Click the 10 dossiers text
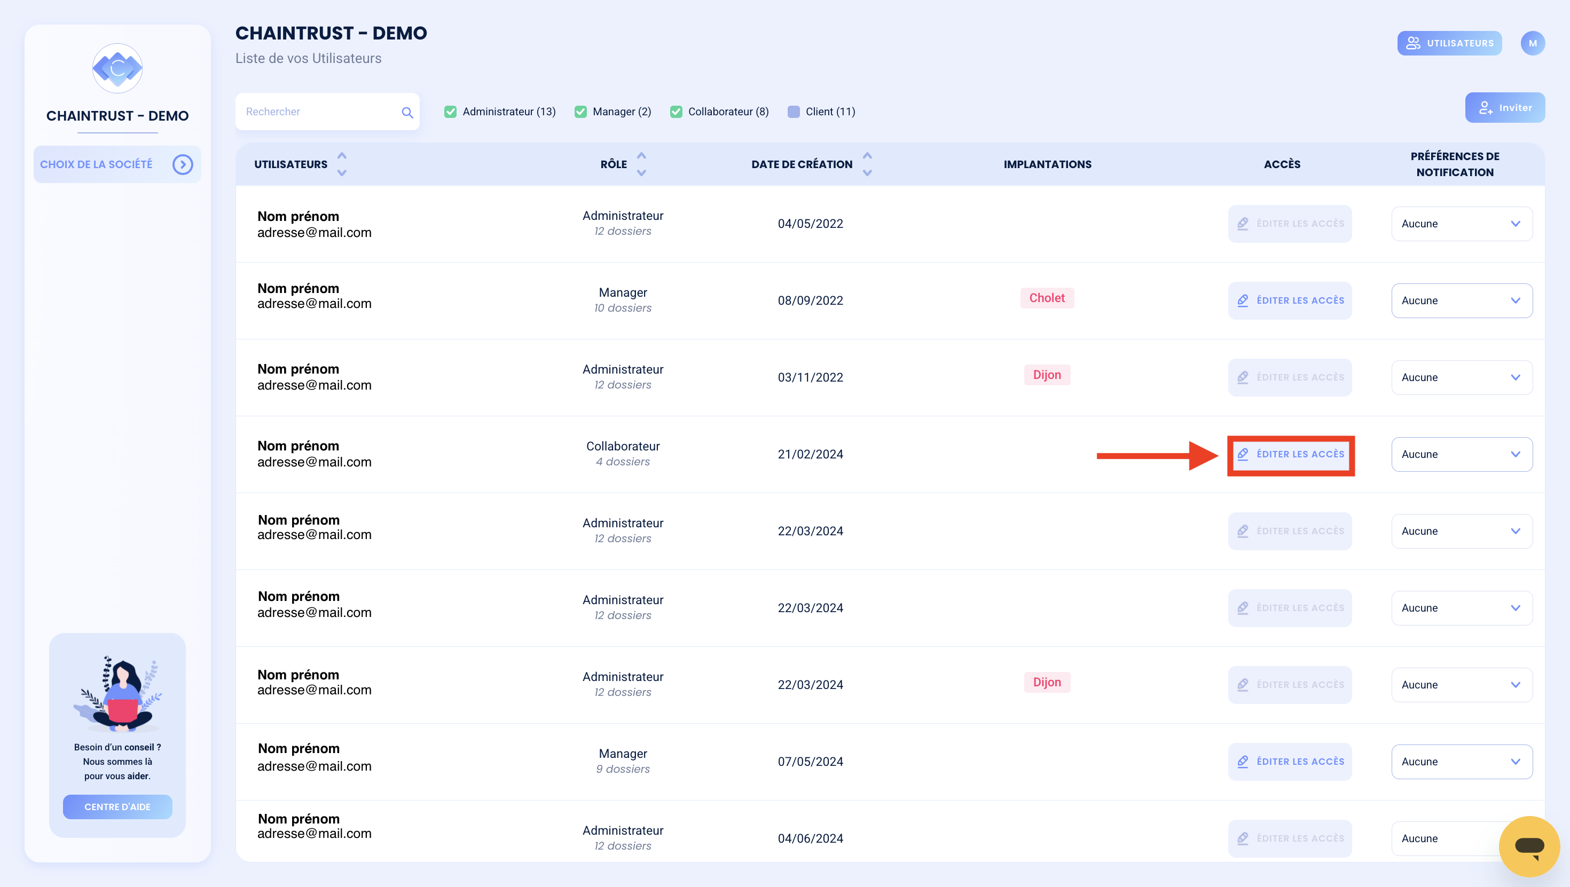Viewport: 1570px width, 887px height. pos(623,308)
